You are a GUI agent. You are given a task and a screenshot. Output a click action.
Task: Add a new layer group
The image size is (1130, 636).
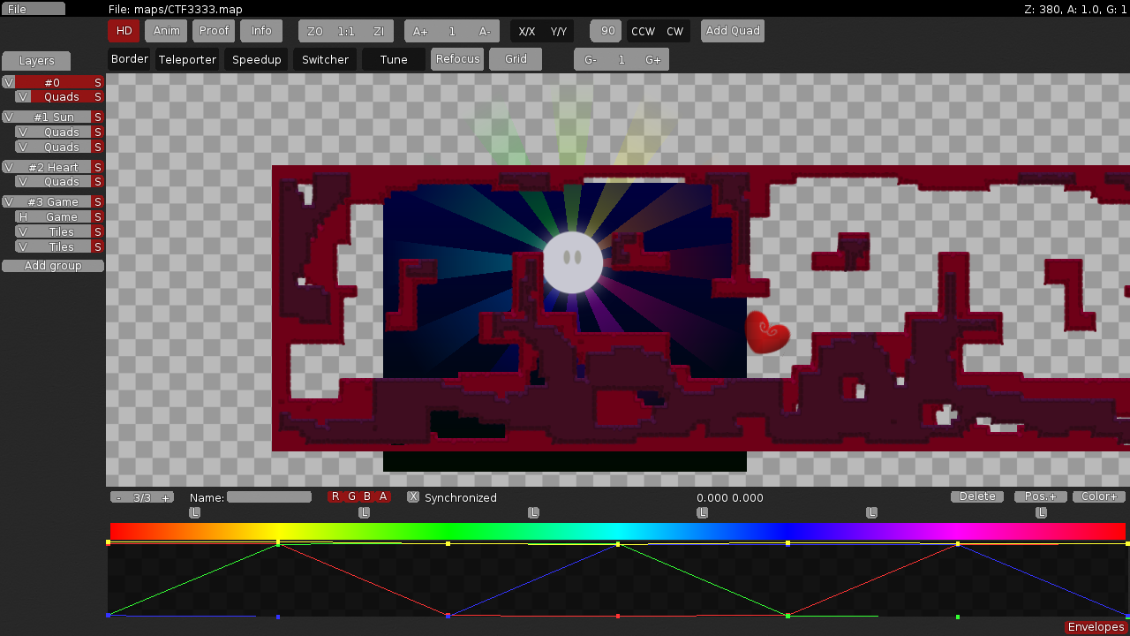[x=52, y=265]
